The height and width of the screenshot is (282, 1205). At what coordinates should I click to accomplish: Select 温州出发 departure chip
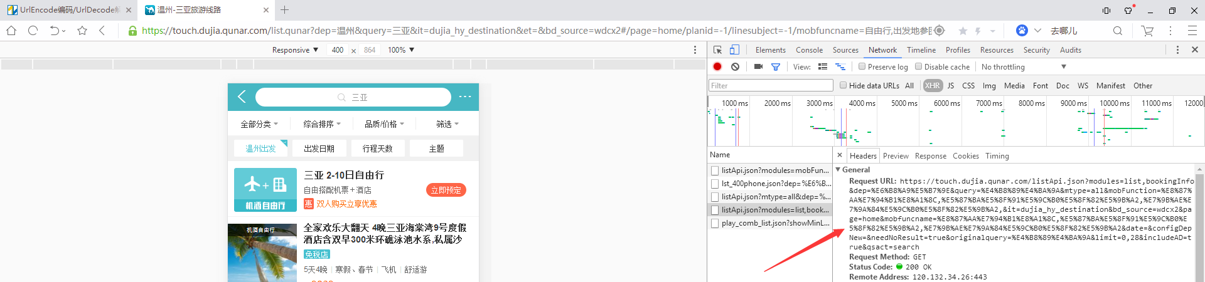click(260, 149)
